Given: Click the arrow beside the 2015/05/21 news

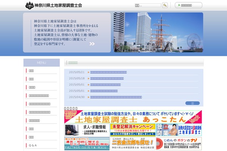Looking at the screenshot, I should click(x=89, y=72).
